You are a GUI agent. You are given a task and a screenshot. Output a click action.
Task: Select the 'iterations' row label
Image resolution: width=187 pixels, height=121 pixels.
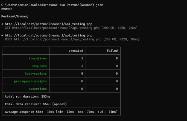click(37, 58)
